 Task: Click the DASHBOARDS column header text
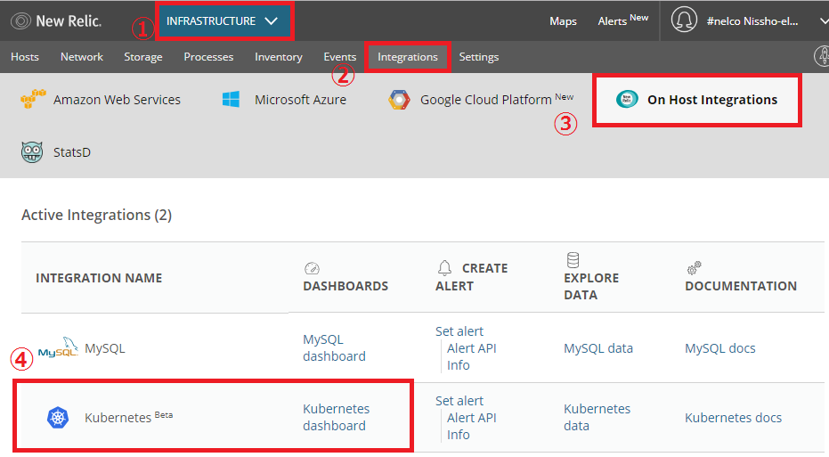tap(345, 286)
